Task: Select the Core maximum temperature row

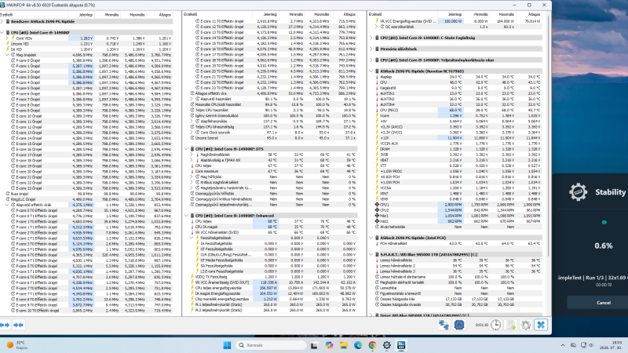Action: point(270,171)
